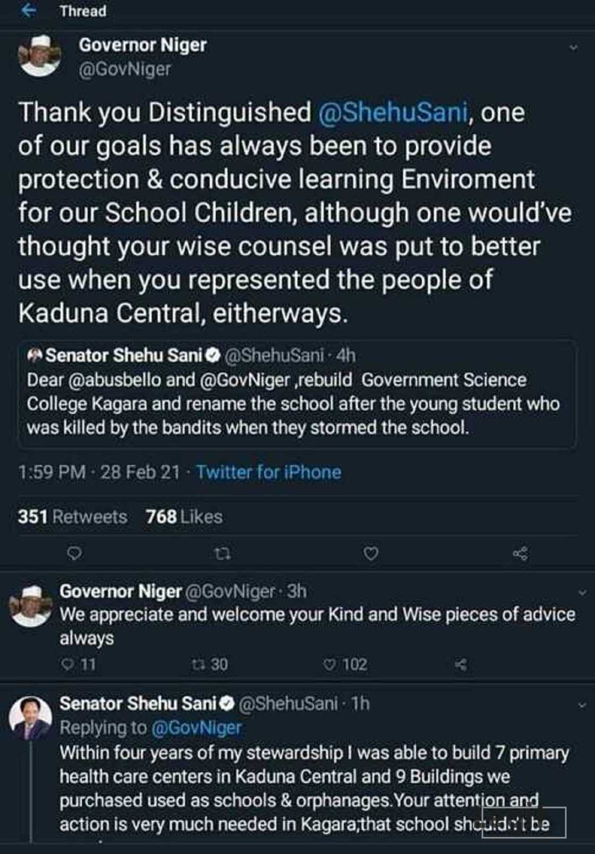Screen dimensions: 595x854
Task: Open the Twitter for iPhone source link
Action: click(268, 472)
